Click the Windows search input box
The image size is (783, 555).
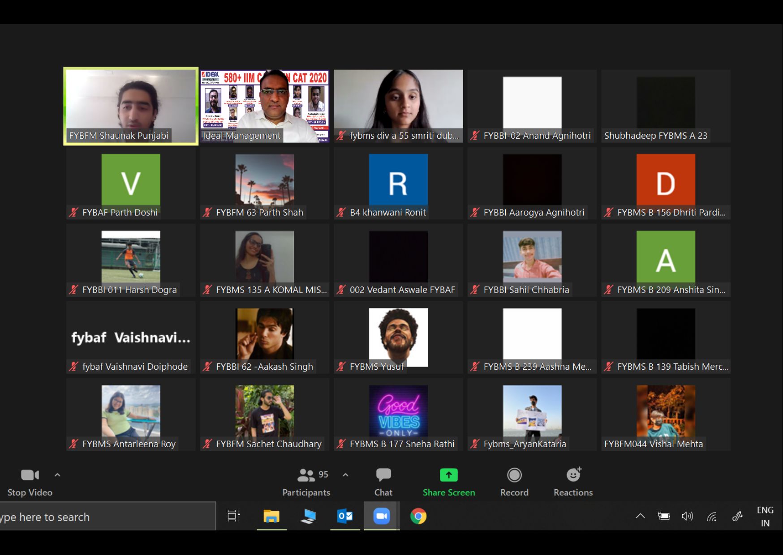pyautogui.click(x=108, y=517)
